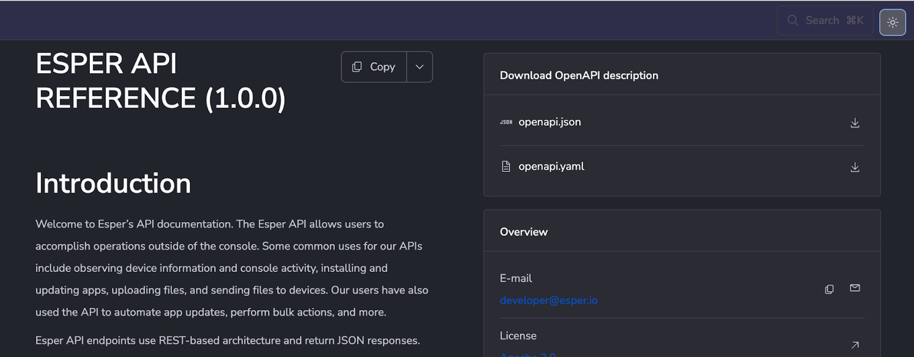Viewport: 914px width, 357px height.
Task: Copy the e-mail address using copy icon
Action: point(829,289)
